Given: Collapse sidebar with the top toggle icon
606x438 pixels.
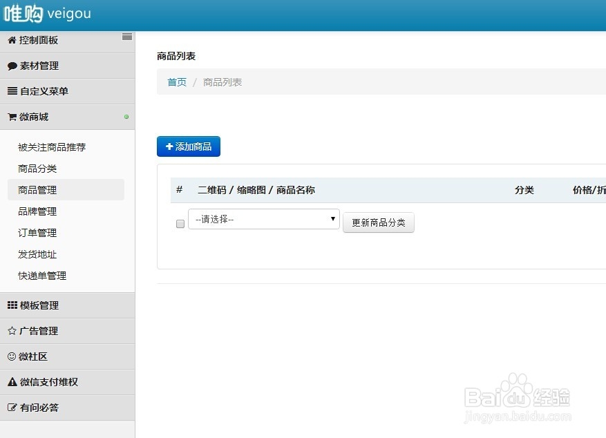Looking at the screenshot, I should pos(127,37).
